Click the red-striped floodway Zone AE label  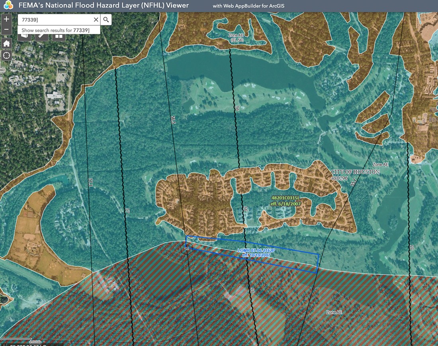pyautogui.click(x=334, y=312)
